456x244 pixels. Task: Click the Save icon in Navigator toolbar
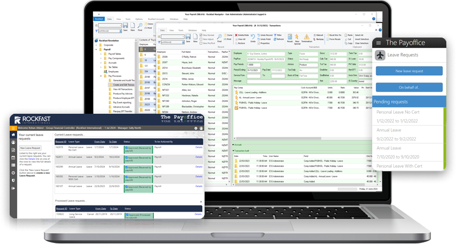[125, 26]
